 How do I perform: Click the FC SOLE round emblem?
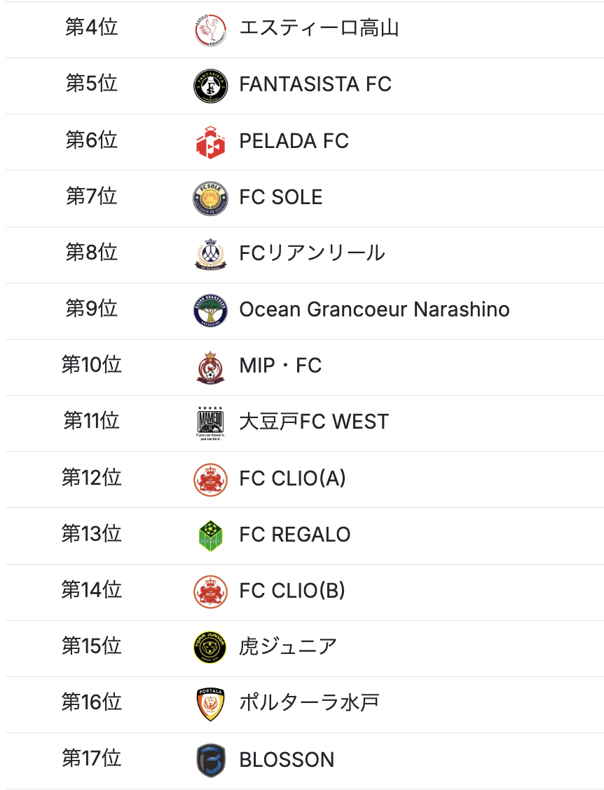[x=210, y=198]
